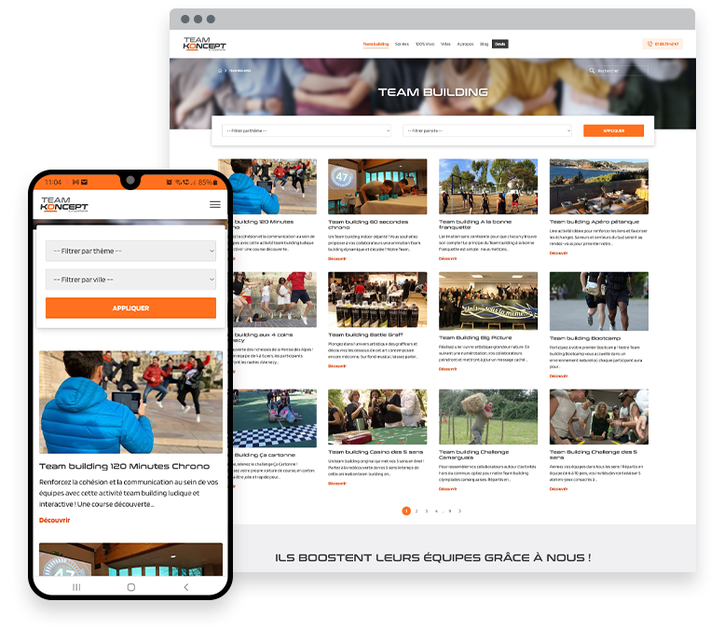Click the phone number button in header
This screenshot has height=643, width=724.
point(662,44)
